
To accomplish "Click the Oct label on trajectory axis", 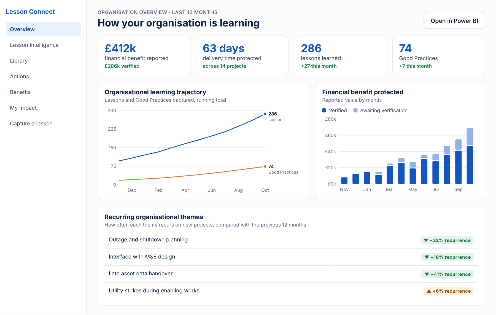I will (265, 190).
